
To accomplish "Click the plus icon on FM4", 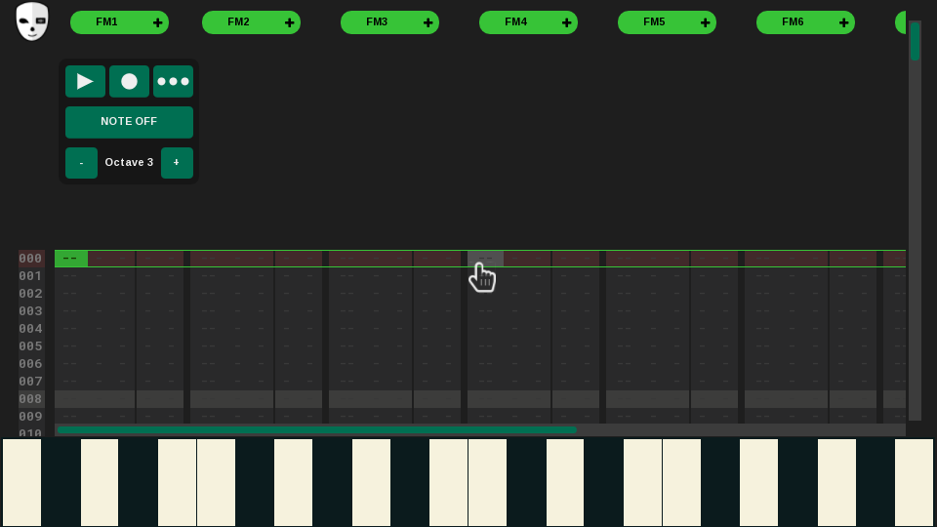I will click(x=566, y=22).
